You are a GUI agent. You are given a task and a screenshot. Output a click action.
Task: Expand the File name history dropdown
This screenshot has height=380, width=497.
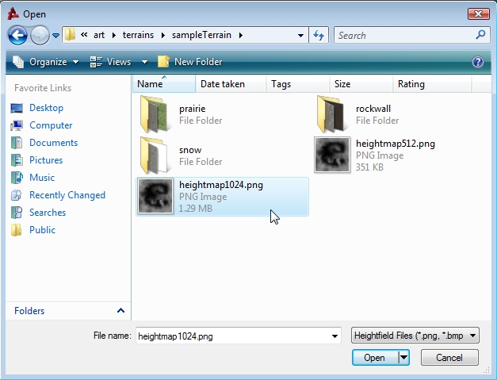point(336,336)
